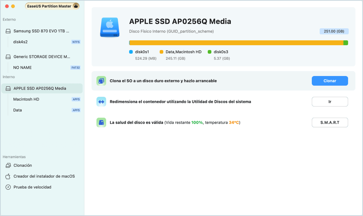Click the APPLE SSD AP0256Q Media heading
This screenshot has height=216, width=363.
[x=180, y=21]
